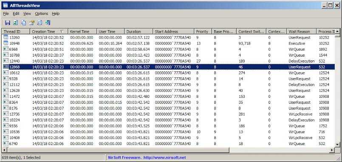The width and height of the screenshot is (342, 162).
Task: Sort by the Thread ID column header
Action: (x=16, y=31)
